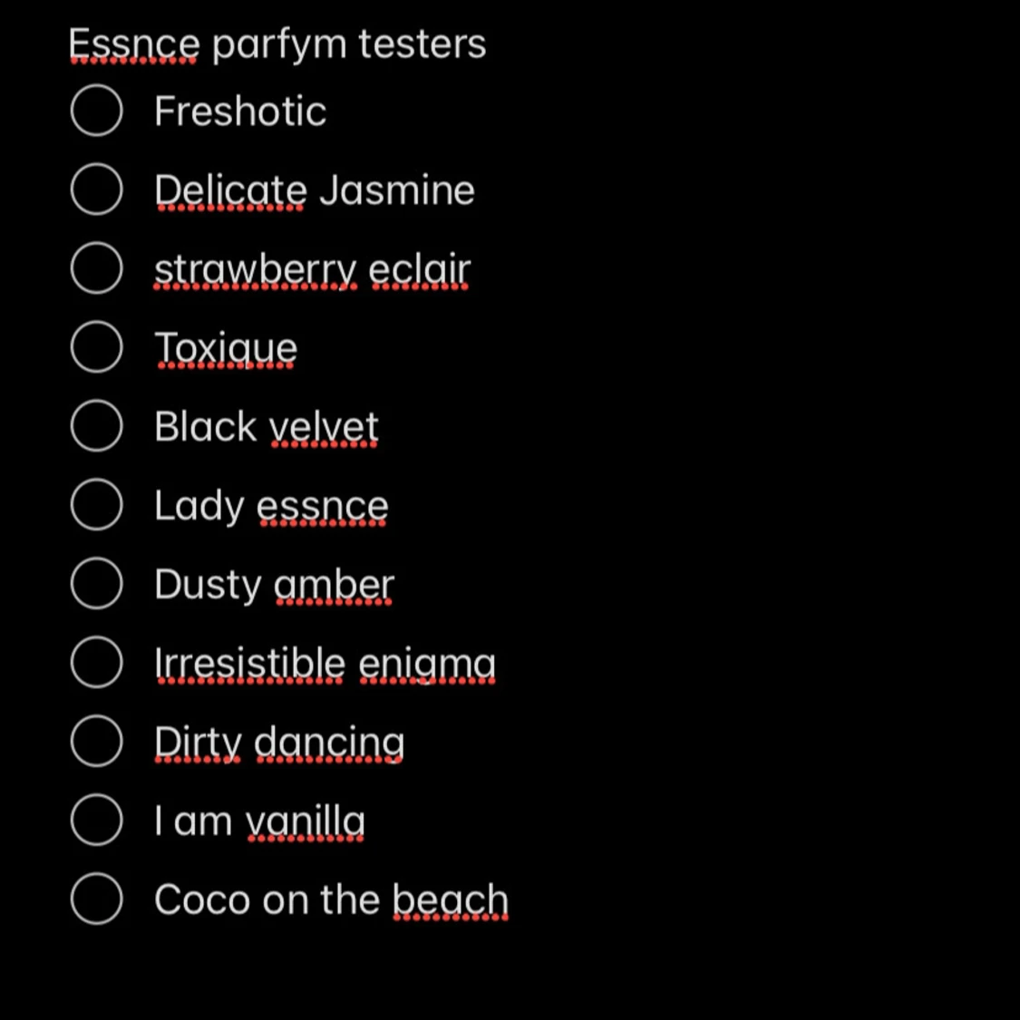Check off Irresistible enigma
The width and height of the screenshot is (1020, 1020).
[x=96, y=662]
